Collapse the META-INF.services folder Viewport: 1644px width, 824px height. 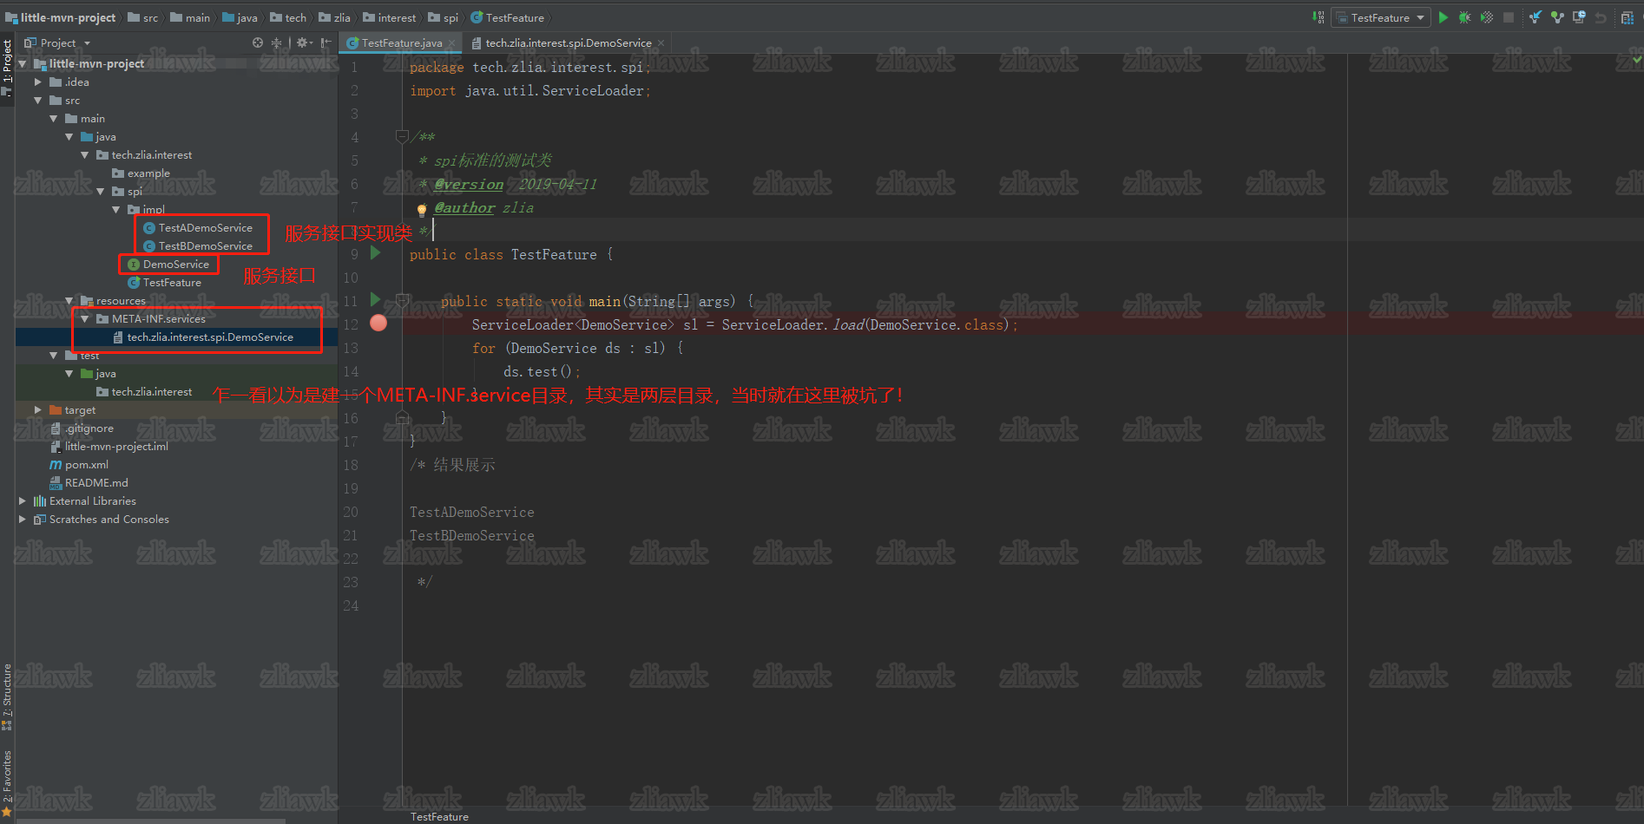tap(85, 319)
